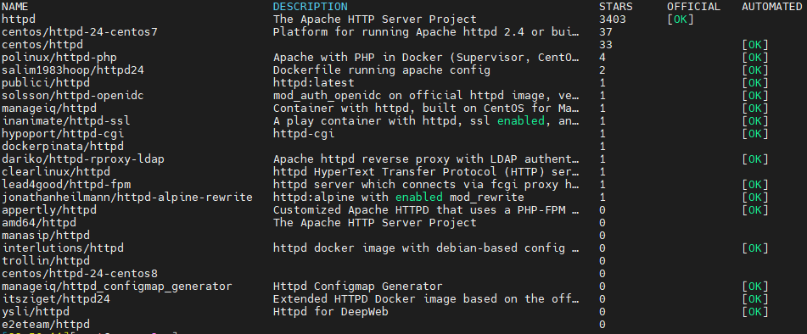Click the 'httpd:latest' description text
The width and height of the screenshot is (807, 334).
(313, 83)
